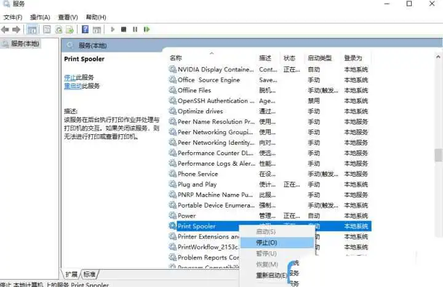The image size is (443, 287).
Task: Click the Stop service square icon
Action: tap(124, 29)
